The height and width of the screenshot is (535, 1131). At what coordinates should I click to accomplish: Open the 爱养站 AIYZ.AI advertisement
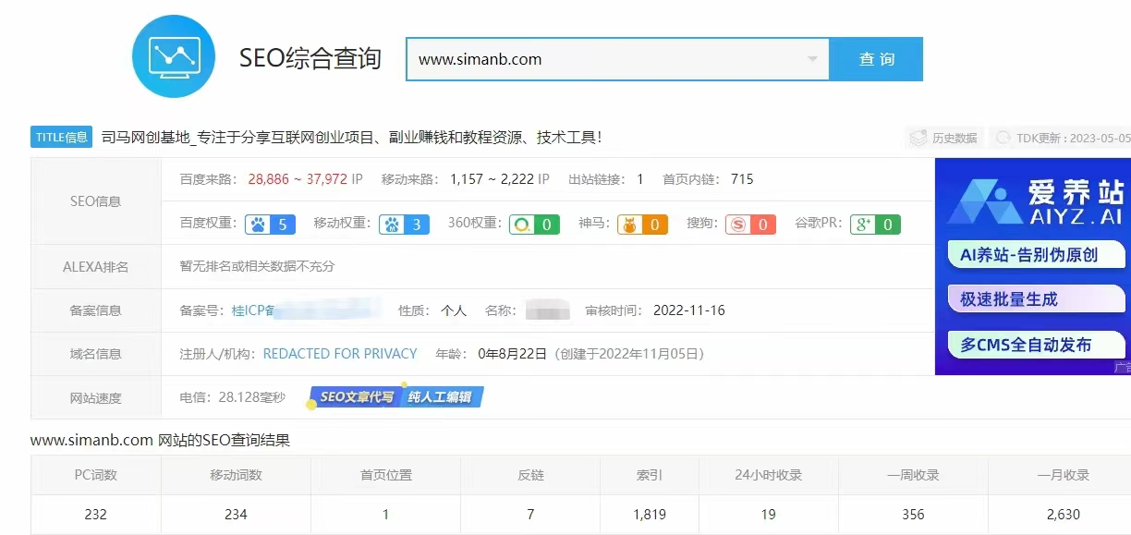click(1033, 201)
